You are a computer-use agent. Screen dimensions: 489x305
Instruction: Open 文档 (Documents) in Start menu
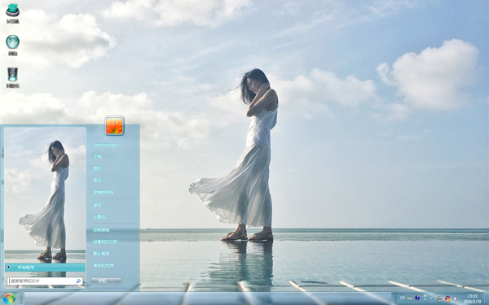pyautogui.click(x=97, y=156)
